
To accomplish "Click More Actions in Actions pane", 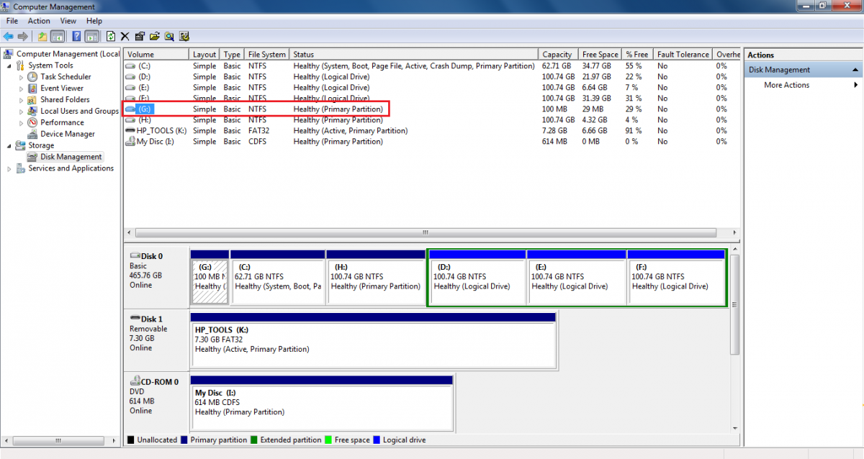I will (786, 85).
